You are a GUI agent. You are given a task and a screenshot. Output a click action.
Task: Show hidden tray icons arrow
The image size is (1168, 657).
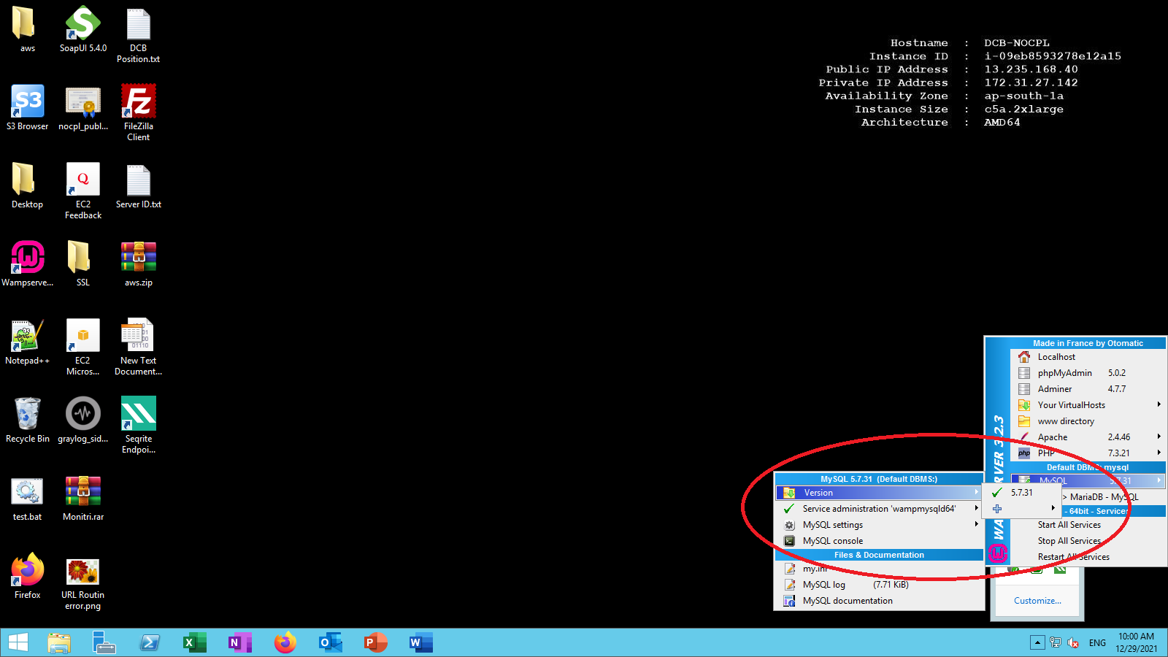pyautogui.click(x=1037, y=642)
